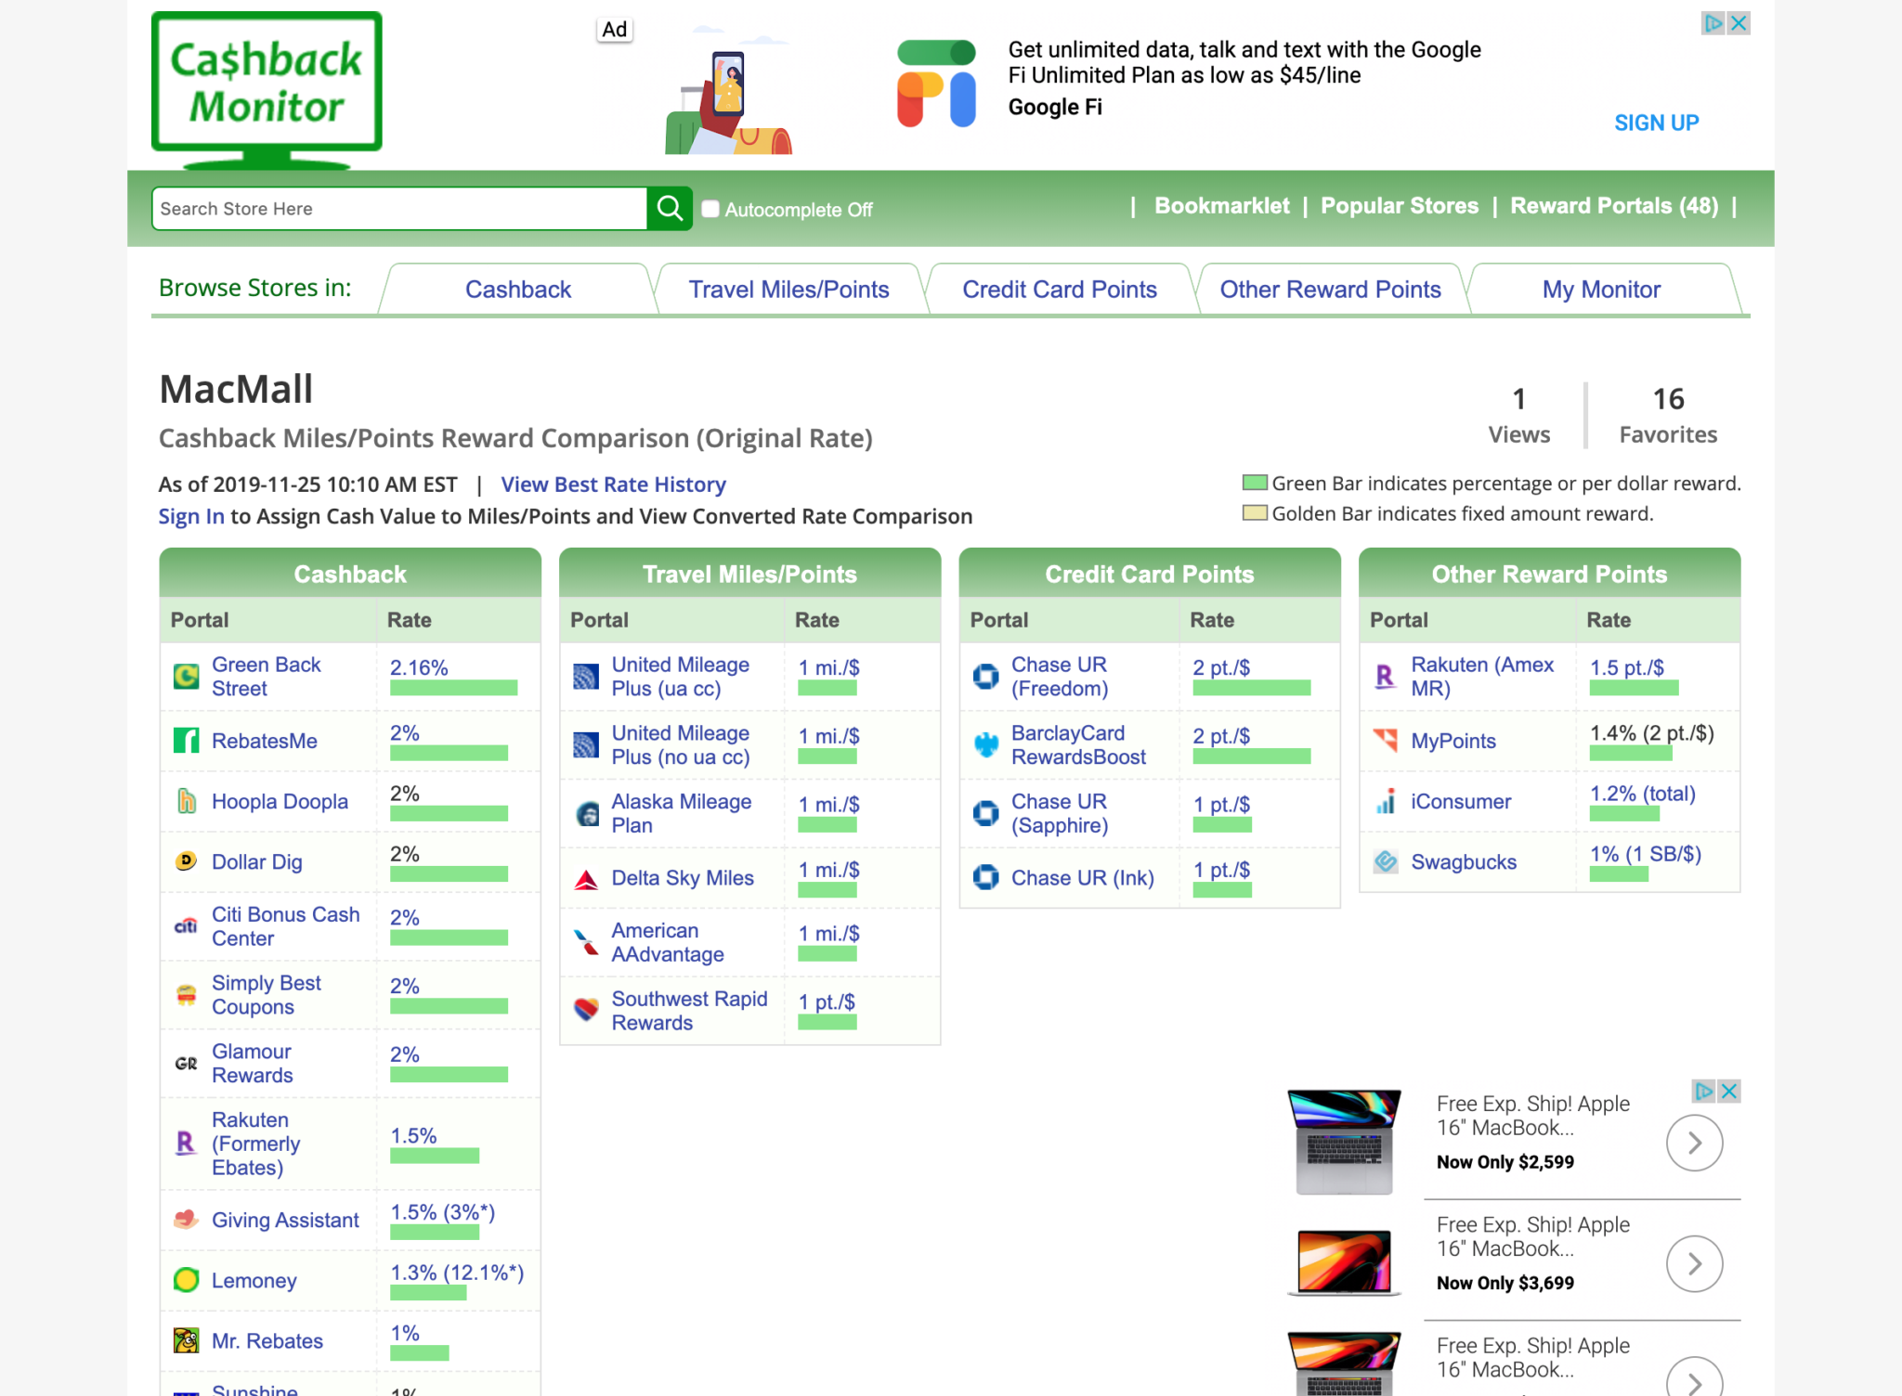Toggle the Autocomplete Off checkbox
The width and height of the screenshot is (1902, 1396).
point(710,209)
